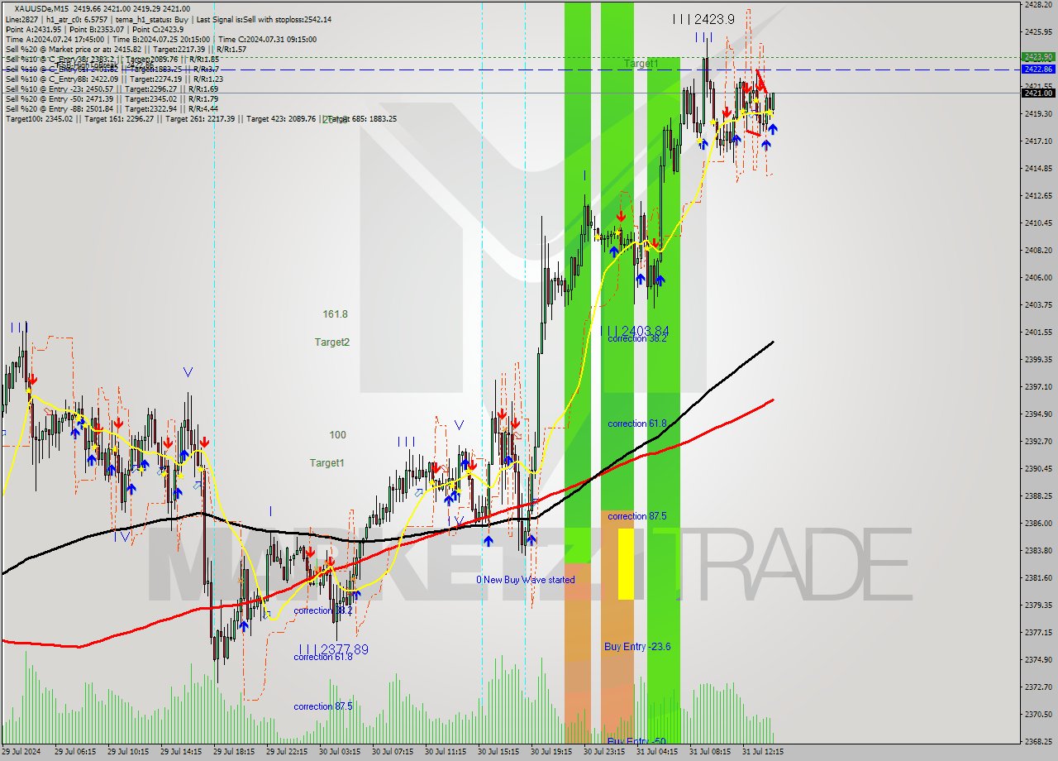Click the black 2421.00 current price tag

tap(1037, 93)
